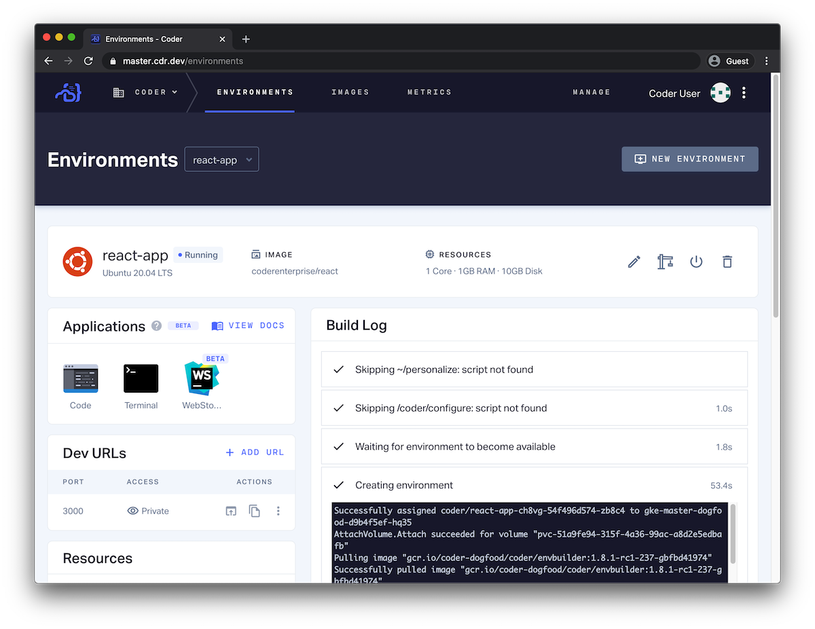Image resolution: width=815 pixels, height=629 pixels.
Task: Open the user kebab menu in navbar
Action: tap(744, 93)
